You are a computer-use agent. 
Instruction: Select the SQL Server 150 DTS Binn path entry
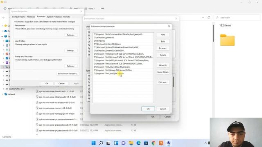coord(123,64)
